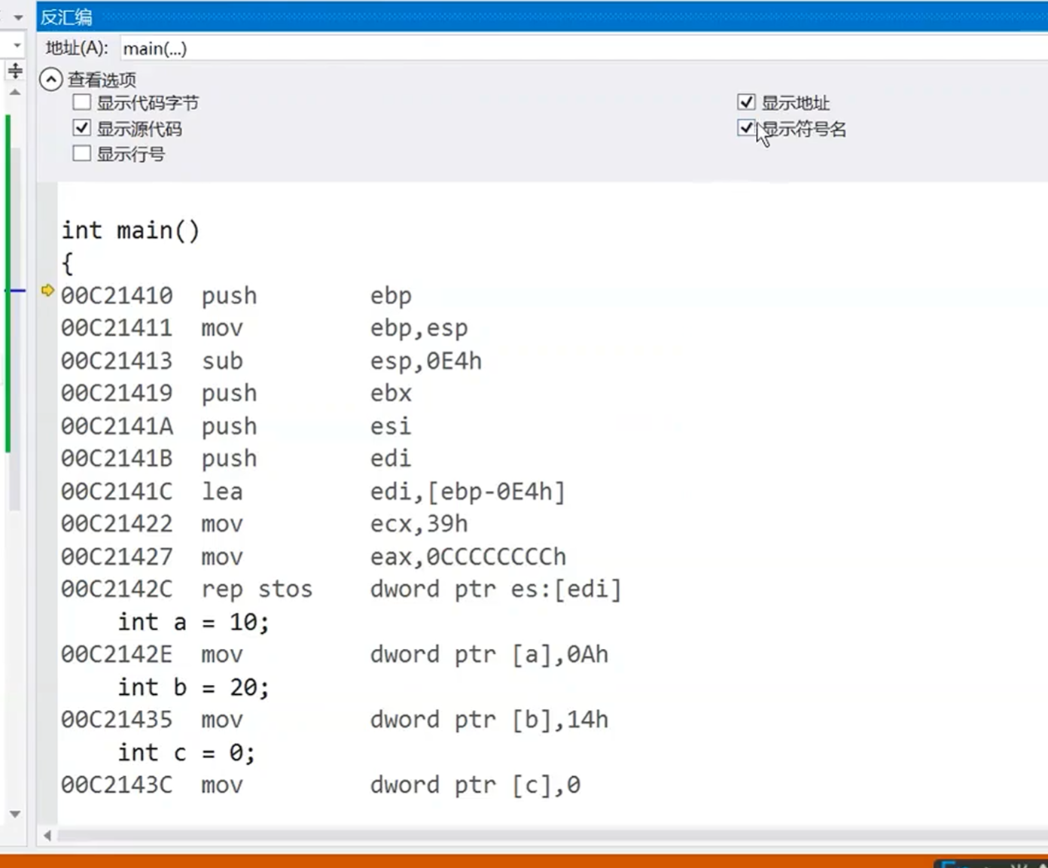Click scroll-up arrow in left panel
The height and width of the screenshot is (868, 1048).
pyautogui.click(x=14, y=92)
